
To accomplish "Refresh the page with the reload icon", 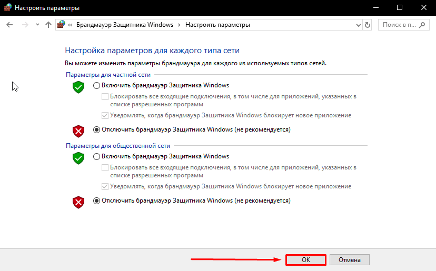I will [368, 25].
